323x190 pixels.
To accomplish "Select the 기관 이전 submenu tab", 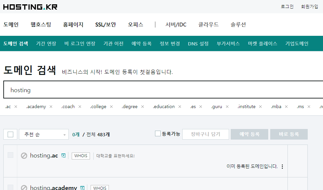I will (113, 44).
